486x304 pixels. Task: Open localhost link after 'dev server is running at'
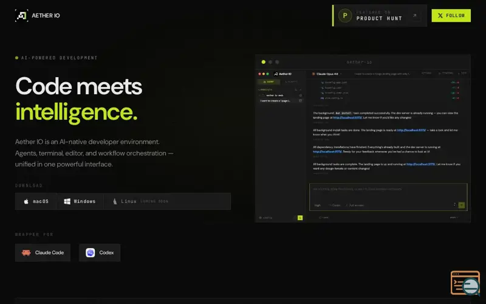click(x=327, y=151)
